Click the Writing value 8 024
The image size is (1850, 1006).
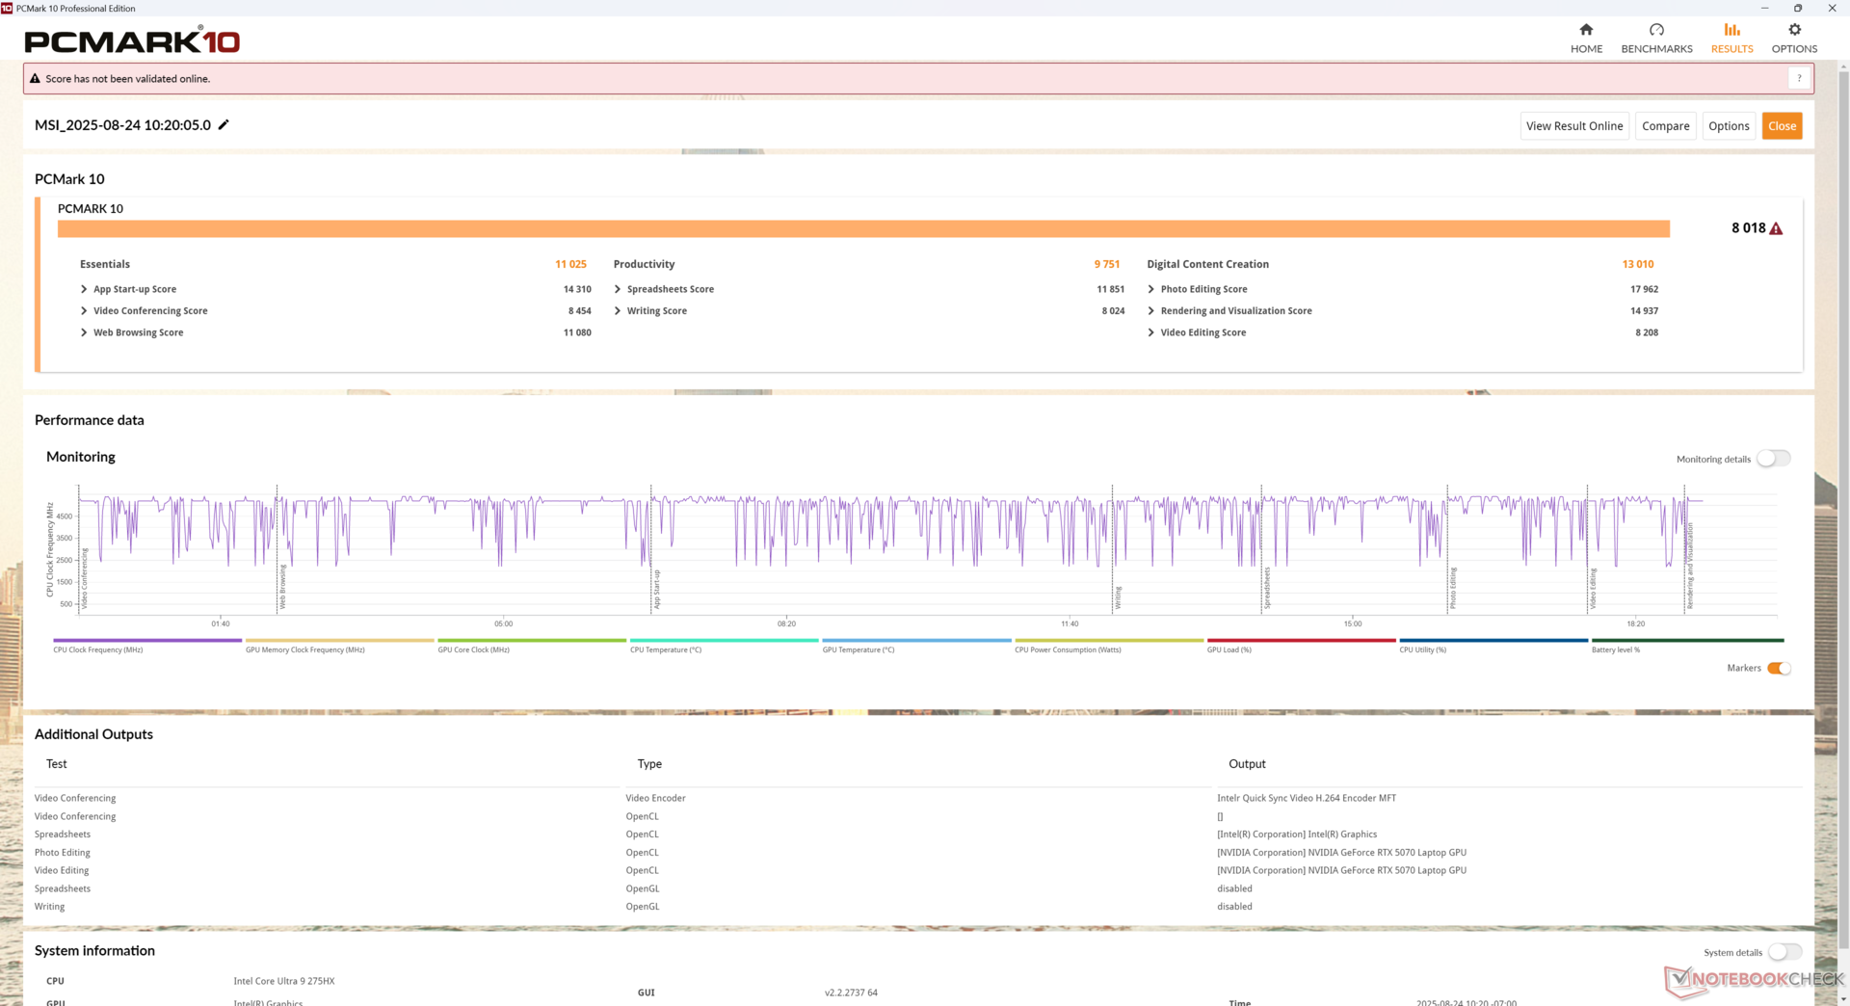point(1113,311)
